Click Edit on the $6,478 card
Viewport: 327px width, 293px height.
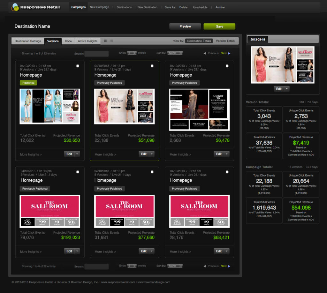pyautogui.click(x=219, y=154)
